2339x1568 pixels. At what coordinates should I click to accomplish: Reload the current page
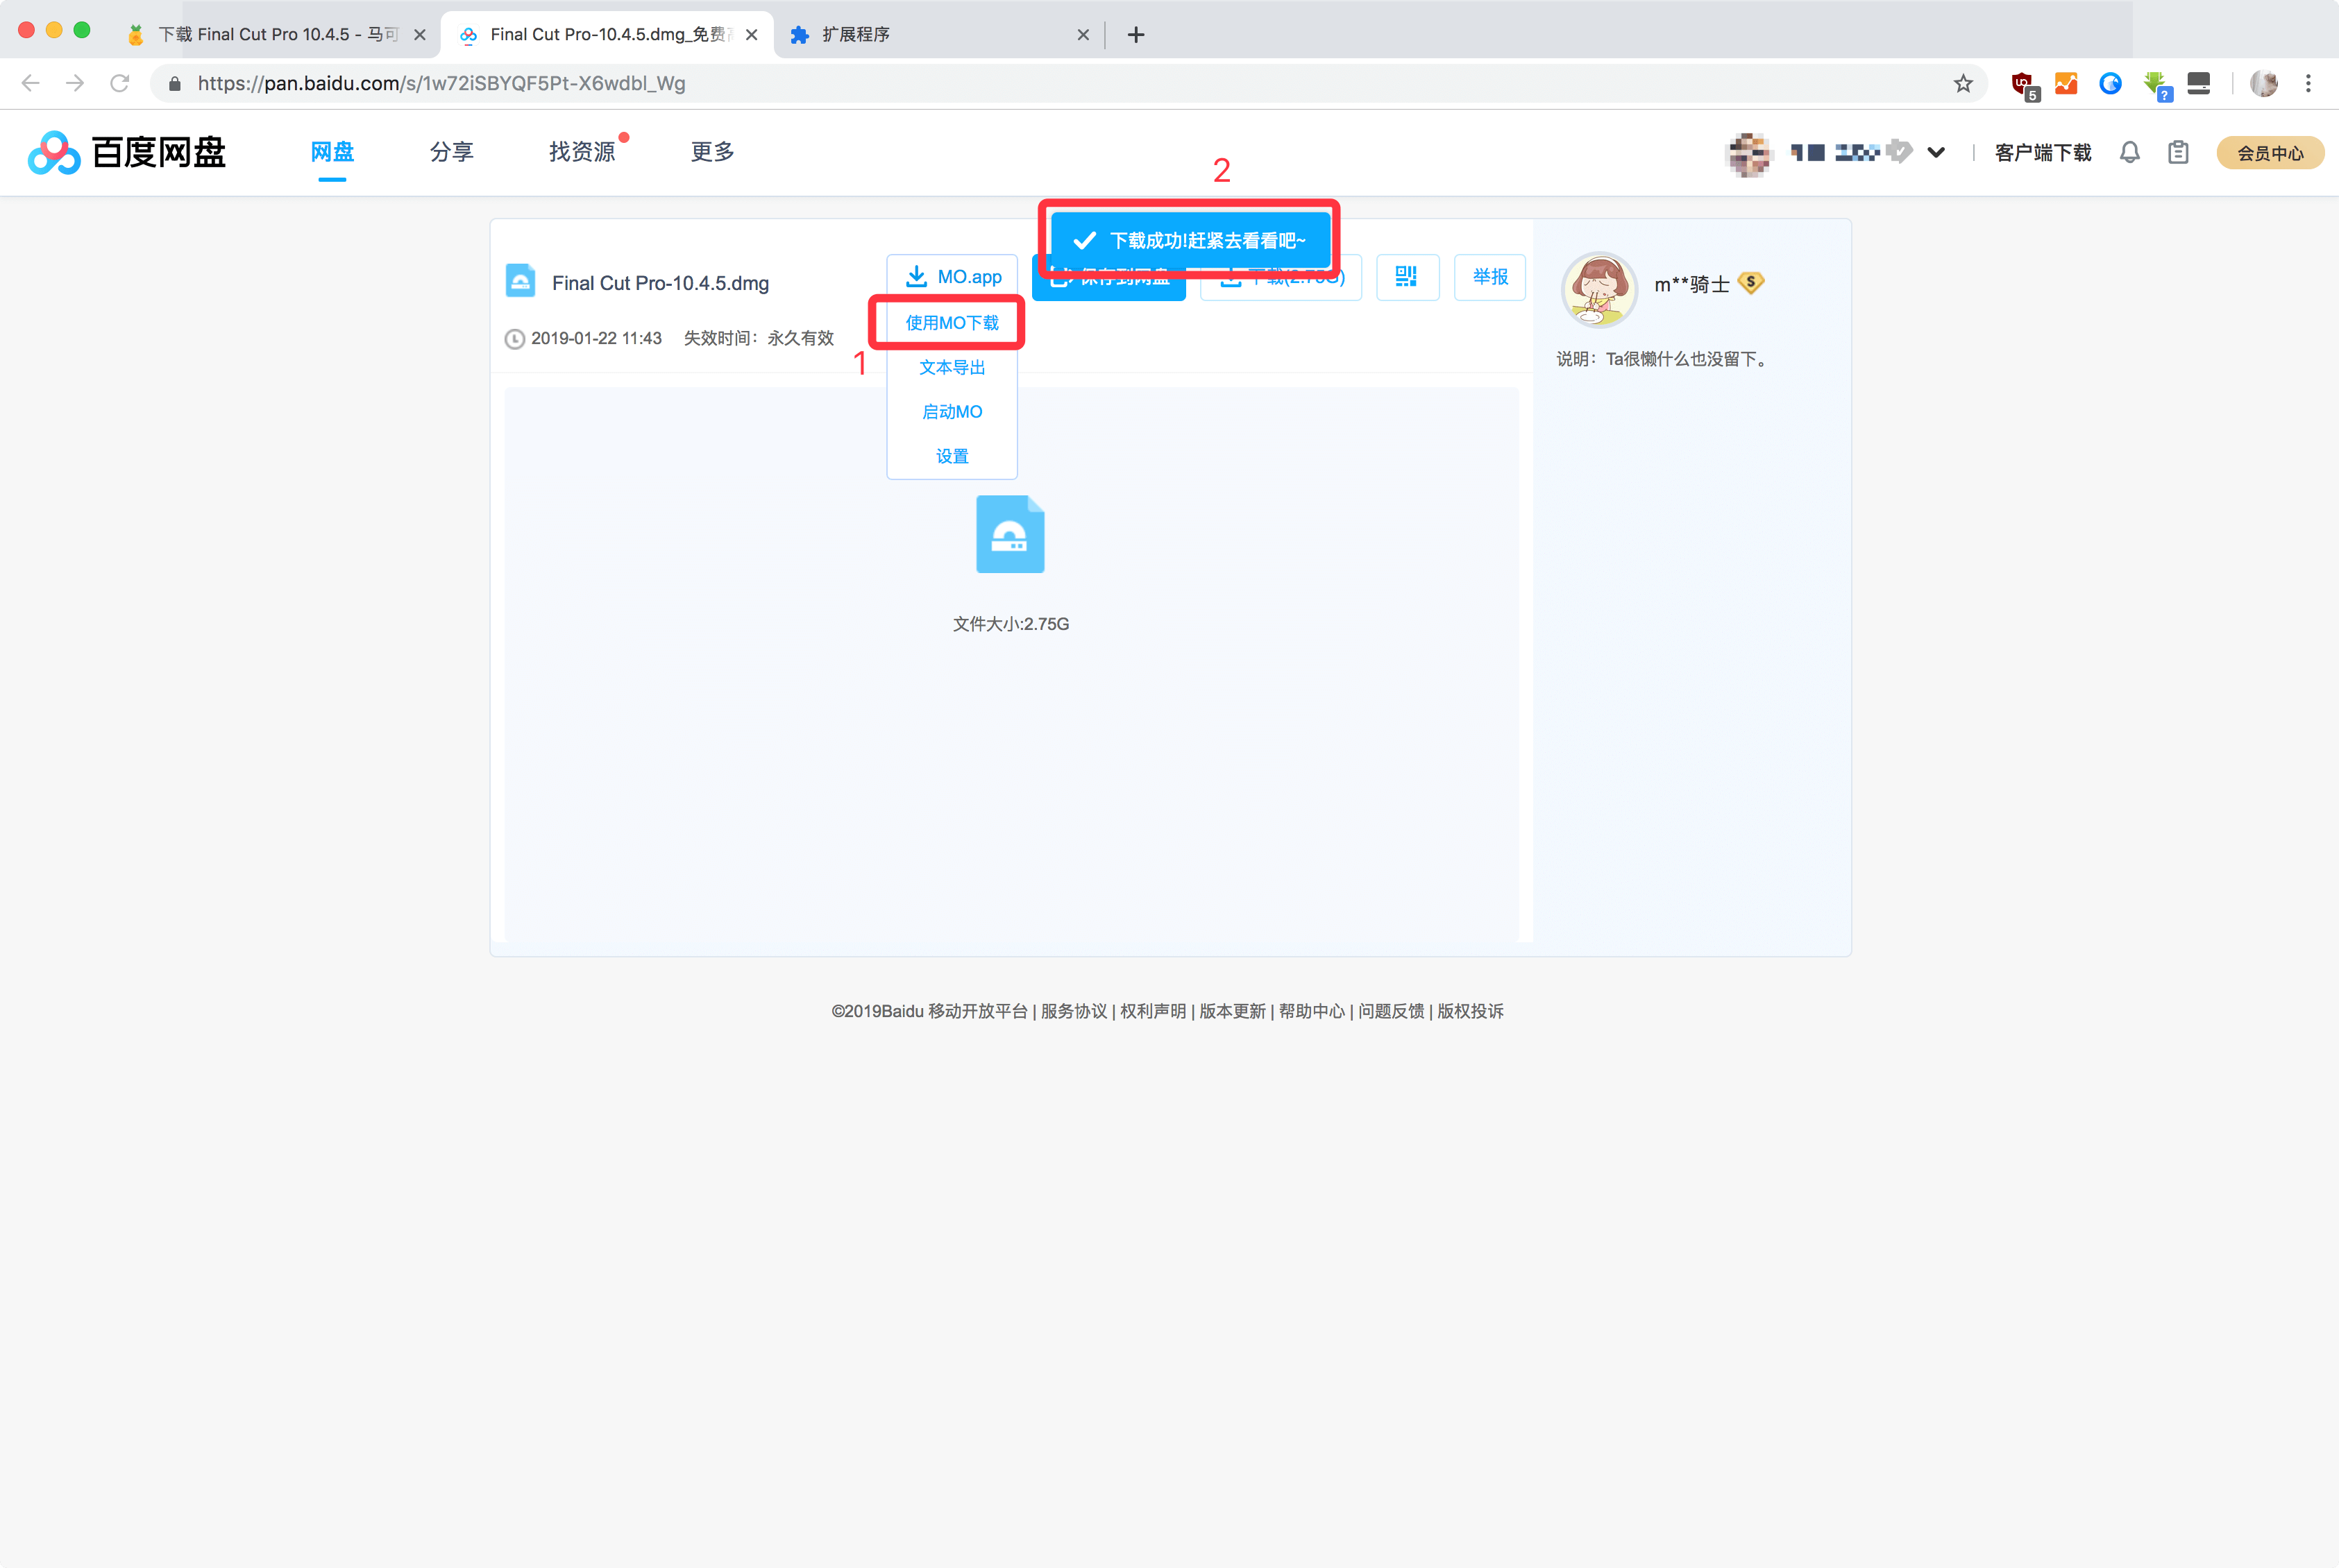coord(120,83)
